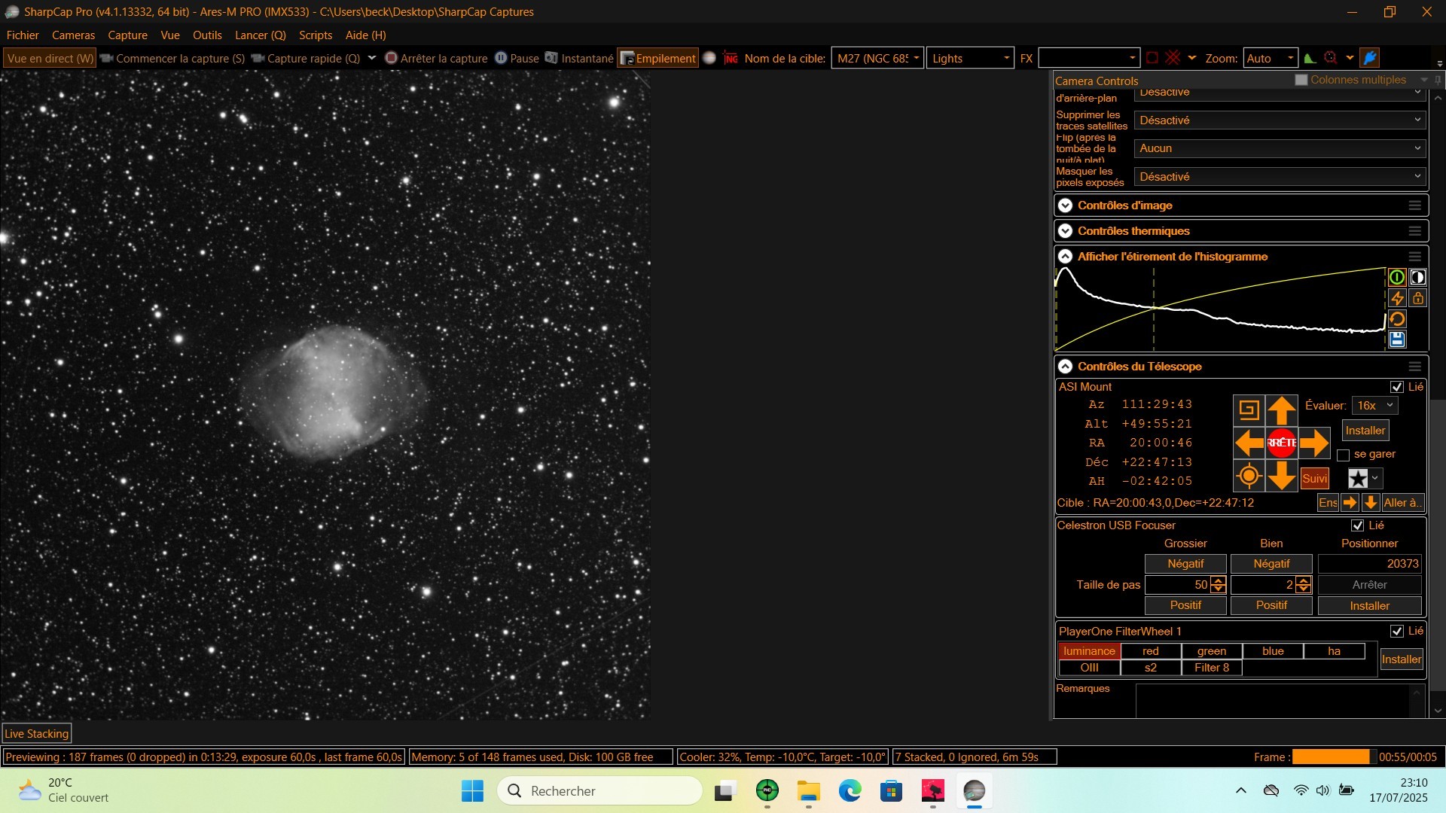This screenshot has height=813, width=1446.
Task: Click the focuser position field showing 20373
Action: tap(1369, 564)
